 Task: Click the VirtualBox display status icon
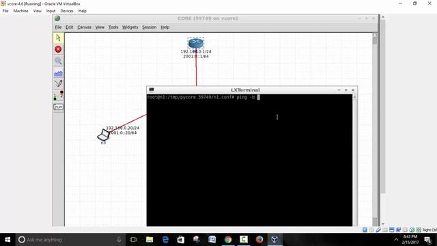[x=391, y=230]
